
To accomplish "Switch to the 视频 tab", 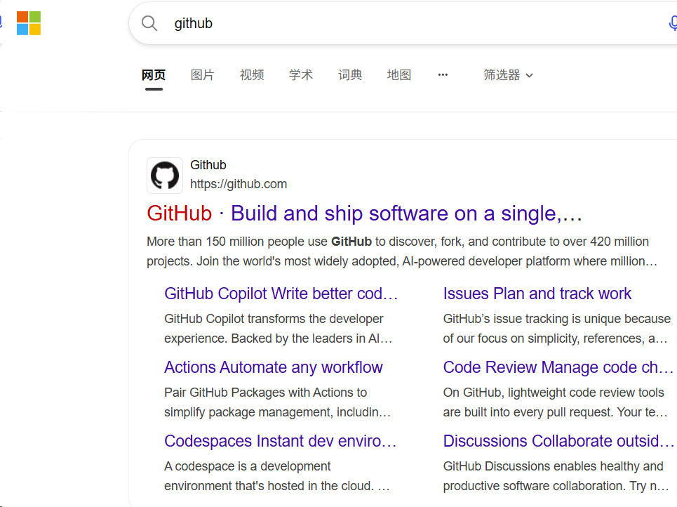I will [252, 74].
